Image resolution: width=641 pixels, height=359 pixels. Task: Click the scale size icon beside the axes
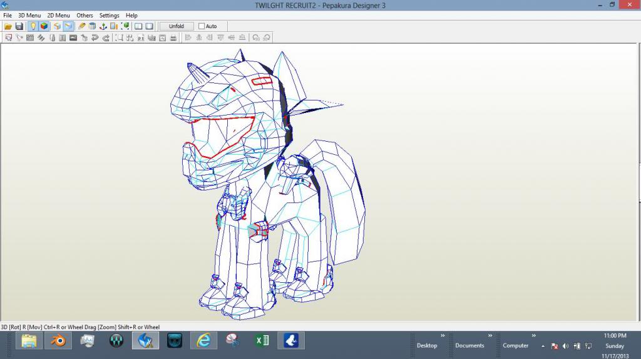click(x=114, y=26)
